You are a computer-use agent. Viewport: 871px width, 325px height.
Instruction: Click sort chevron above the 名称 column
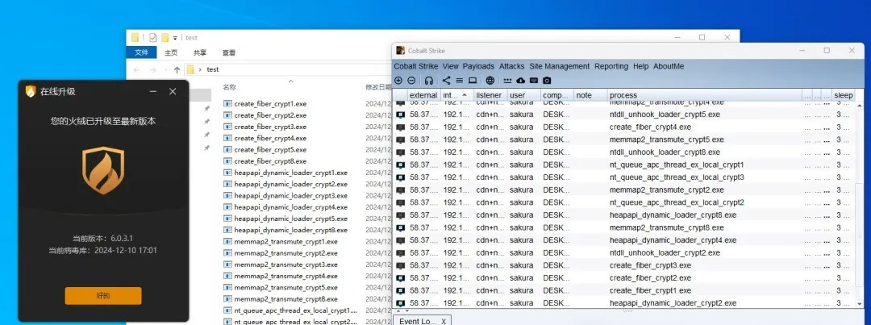coord(290,81)
